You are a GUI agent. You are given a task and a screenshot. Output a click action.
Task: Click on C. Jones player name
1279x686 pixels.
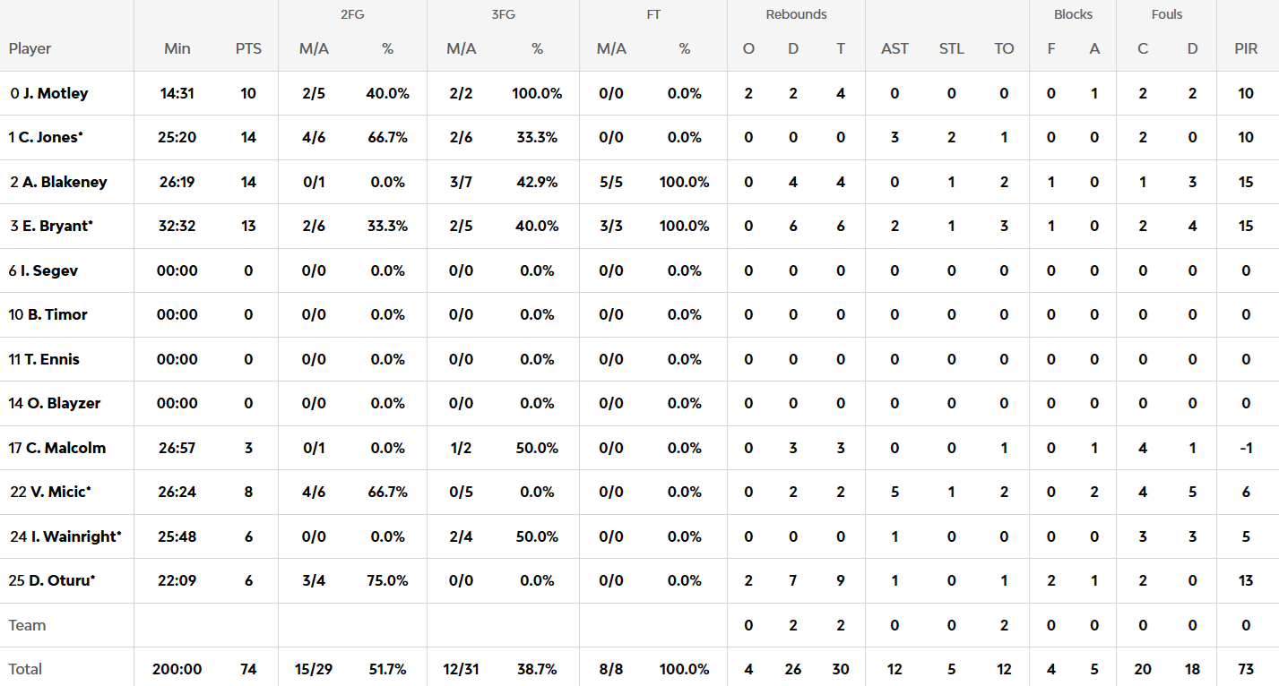(x=51, y=137)
